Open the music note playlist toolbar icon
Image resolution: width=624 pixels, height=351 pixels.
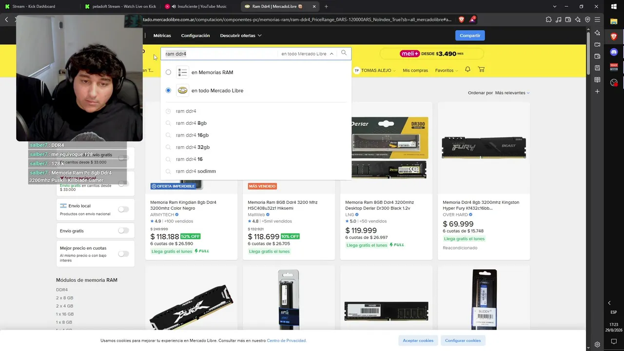coord(558,19)
